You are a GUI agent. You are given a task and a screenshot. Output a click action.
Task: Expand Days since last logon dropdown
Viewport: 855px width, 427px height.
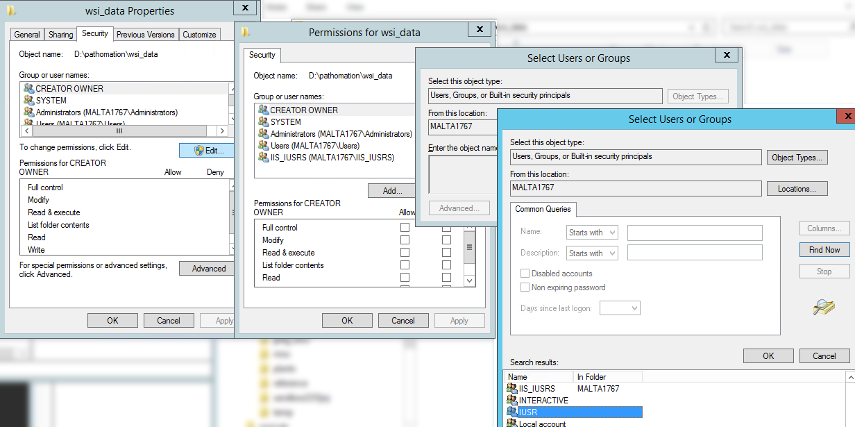[620, 308]
